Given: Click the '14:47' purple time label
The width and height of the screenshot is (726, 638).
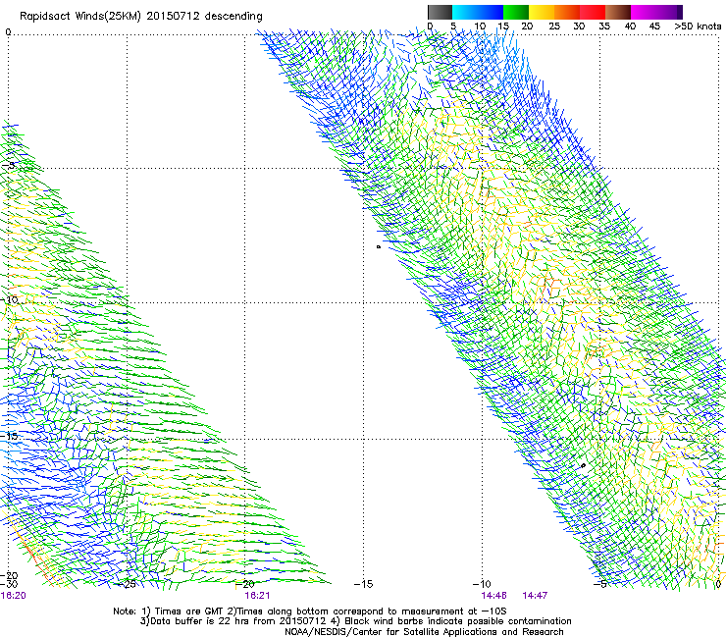Looking at the screenshot, I should pos(536,596).
